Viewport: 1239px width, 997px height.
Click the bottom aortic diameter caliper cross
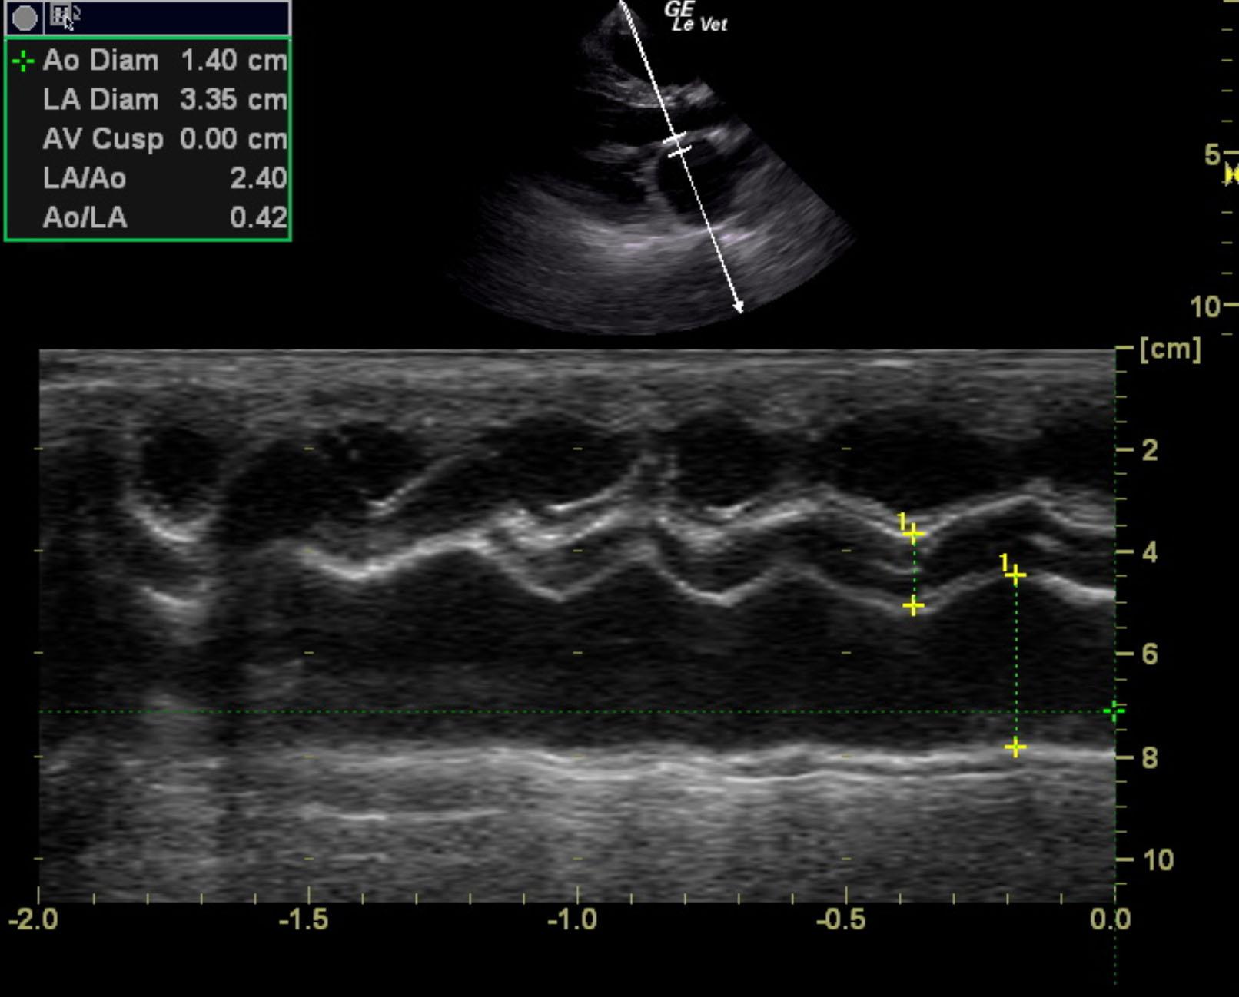point(913,607)
